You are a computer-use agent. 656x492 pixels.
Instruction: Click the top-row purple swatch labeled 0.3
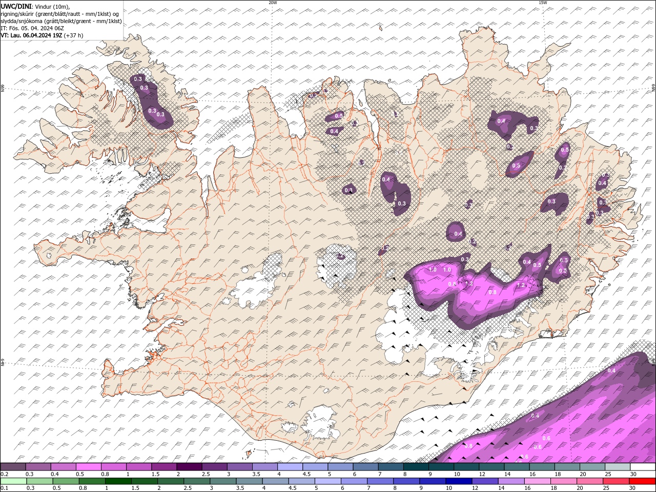coord(38,467)
